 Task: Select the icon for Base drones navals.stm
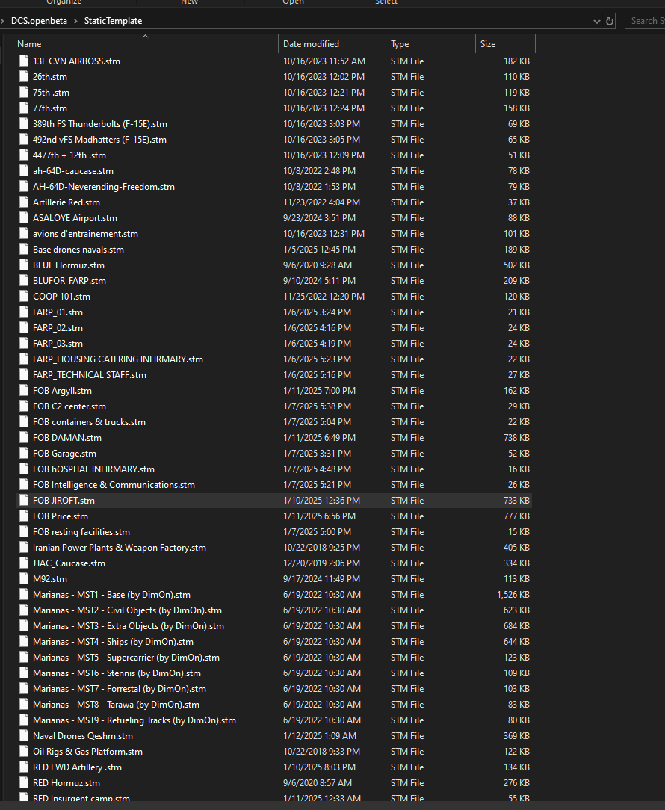[23, 249]
